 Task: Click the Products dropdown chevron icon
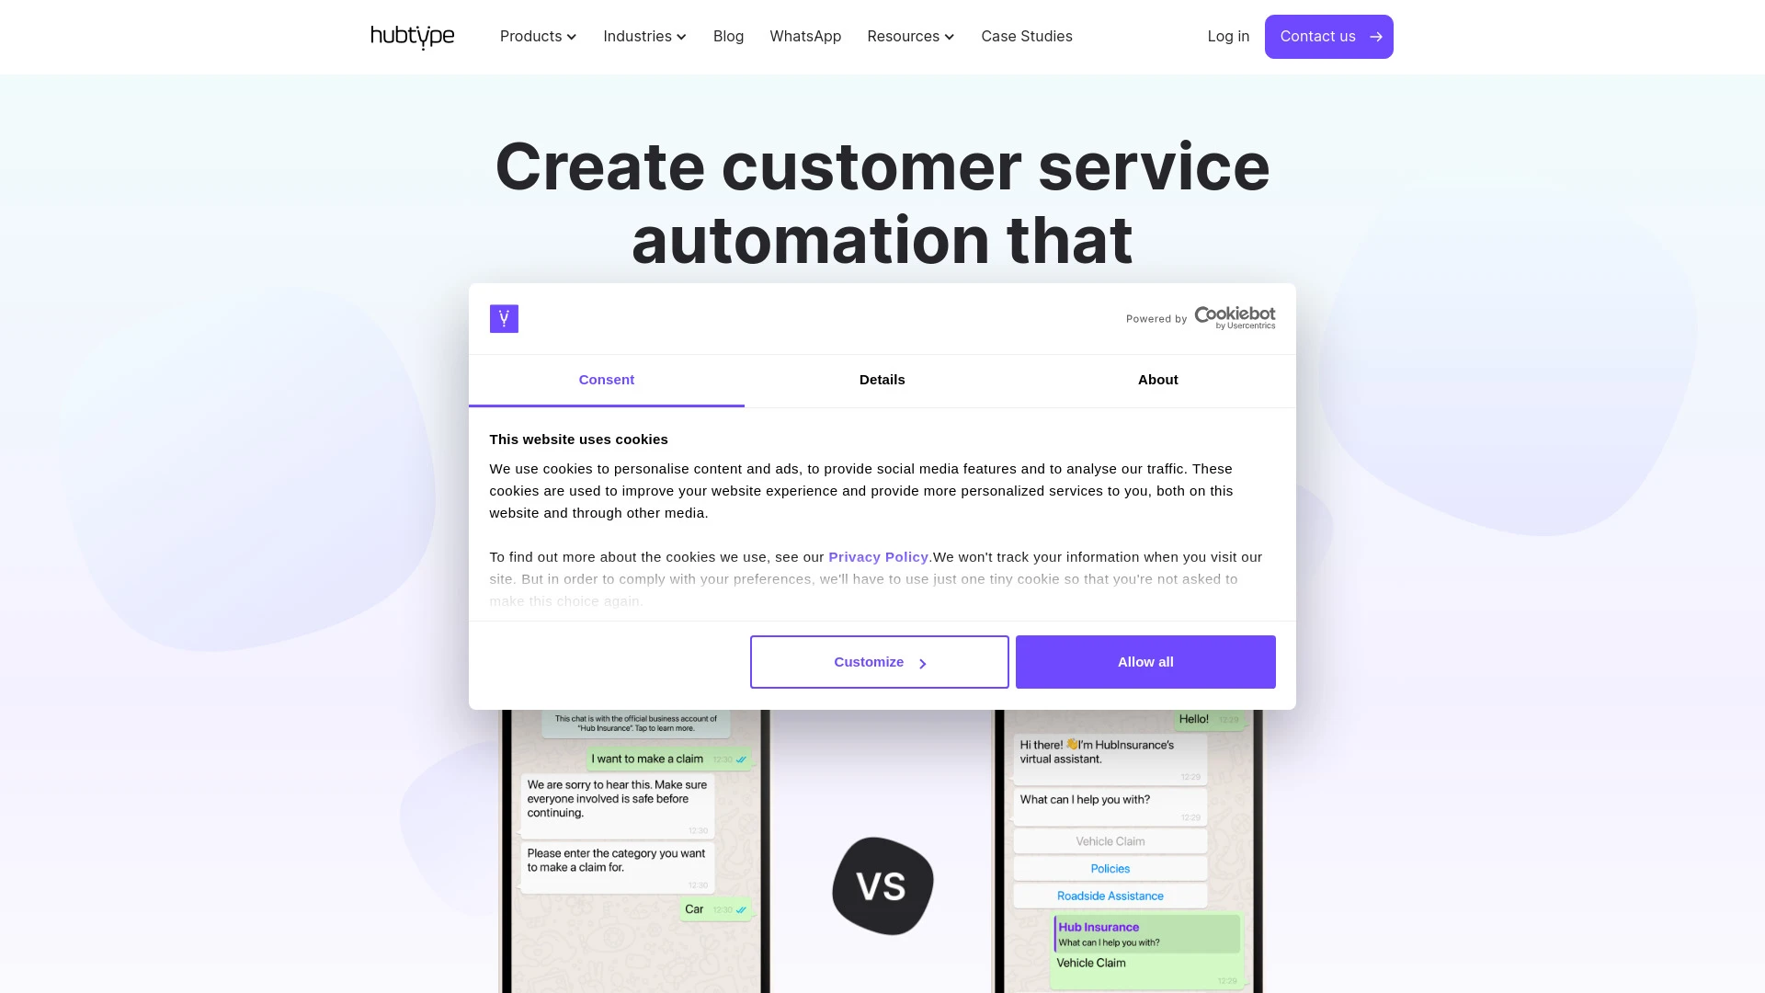click(572, 37)
